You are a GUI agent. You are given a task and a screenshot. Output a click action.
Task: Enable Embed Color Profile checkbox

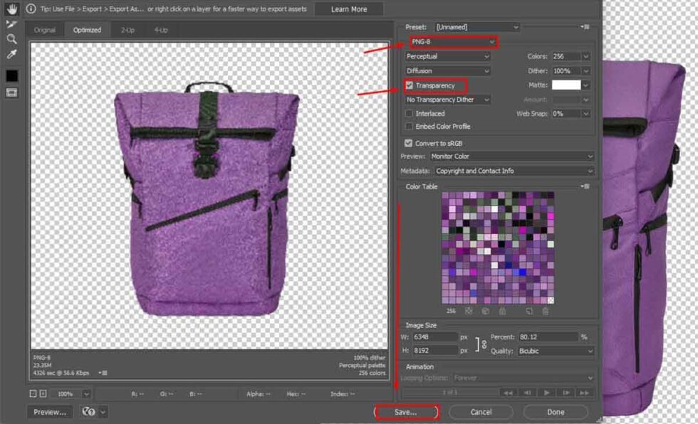409,127
